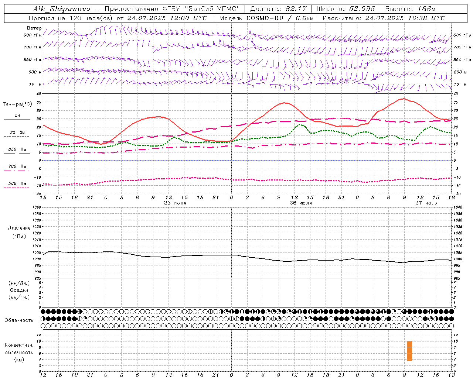Image resolution: width=473 pixels, height=378 pixels.
Task: Click the (мм/1ч.) precipitation unit label
Action: click(x=19, y=297)
